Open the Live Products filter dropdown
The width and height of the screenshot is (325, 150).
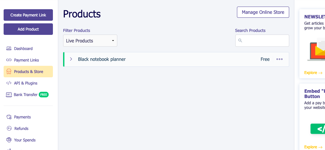pos(90,41)
